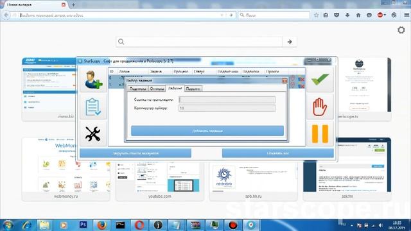Image resolution: width=411 pixels, height=231 pixels.
Task: Switch to the Подписка tab
Action: coord(137,89)
